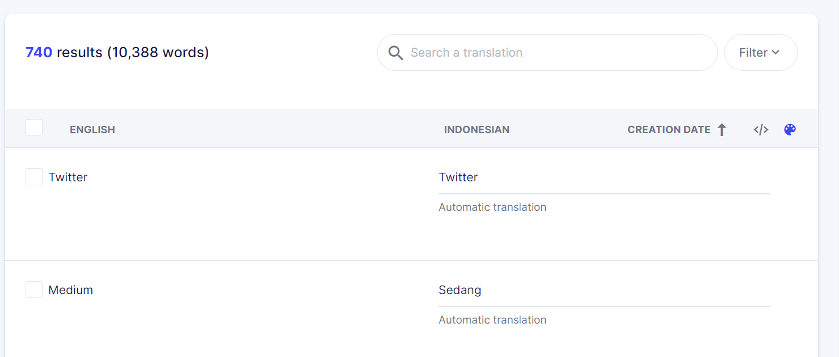
Task: Click 'Automatic translation' label under Sedang
Action: pos(492,320)
